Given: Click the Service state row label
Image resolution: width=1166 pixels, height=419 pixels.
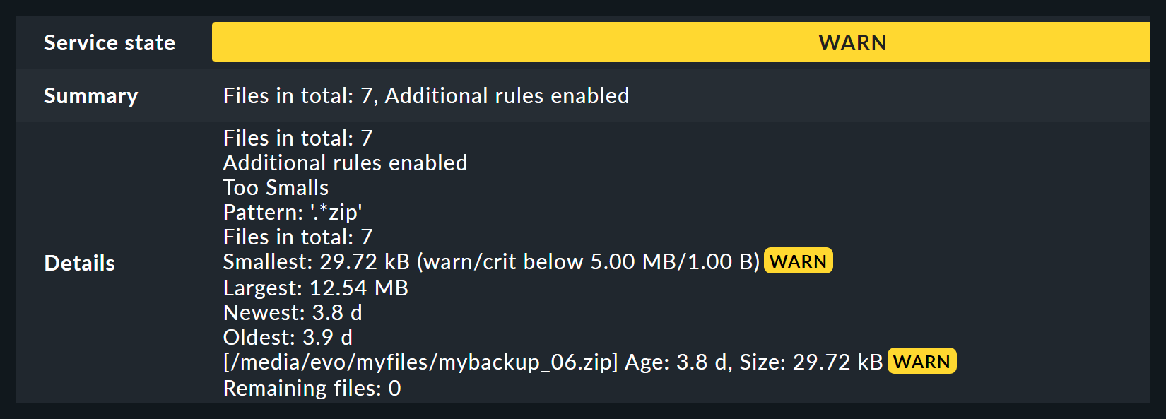Looking at the screenshot, I should 110,42.
